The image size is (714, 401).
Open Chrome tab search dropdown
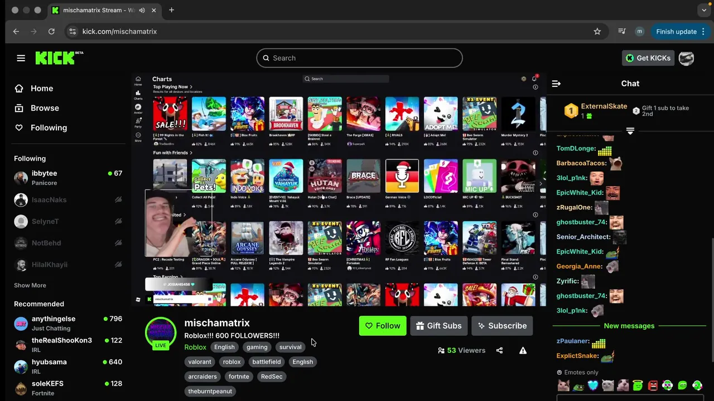[704, 10]
